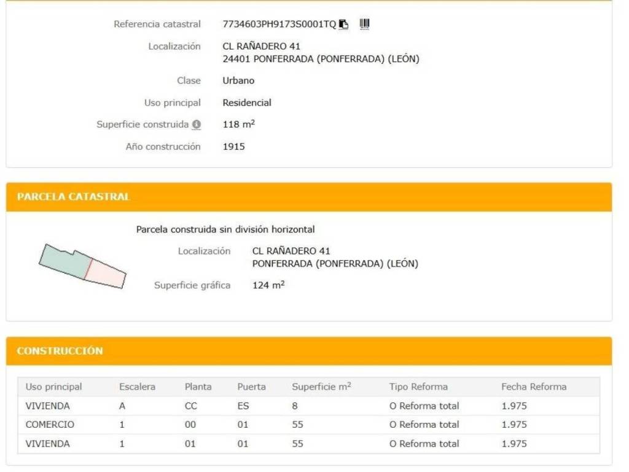The height and width of the screenshot is (472, 629).
Task: Click the green section of the parcel drawing
Action: (63, 260)
